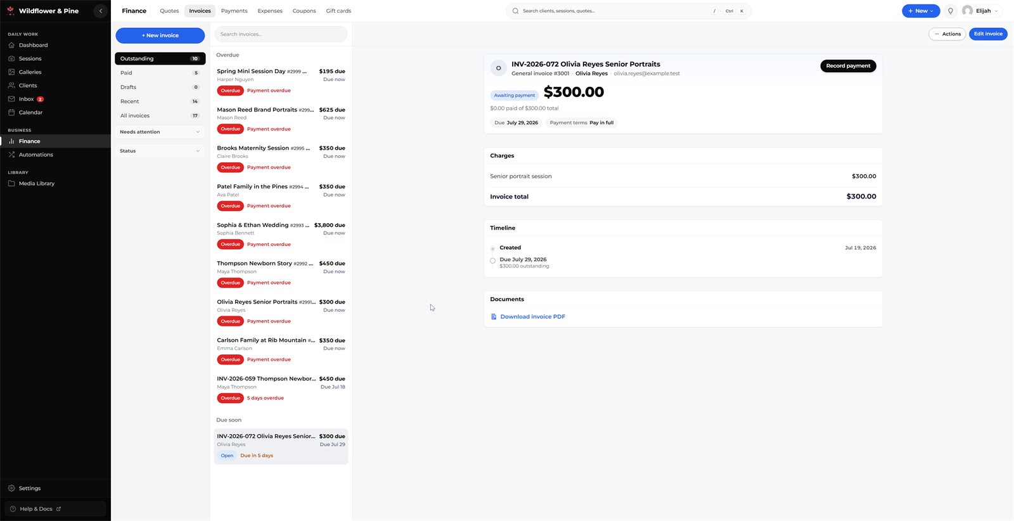Select the Paid invoice filter
This screenshot has height=521, width=1014.
coord(160,73)
